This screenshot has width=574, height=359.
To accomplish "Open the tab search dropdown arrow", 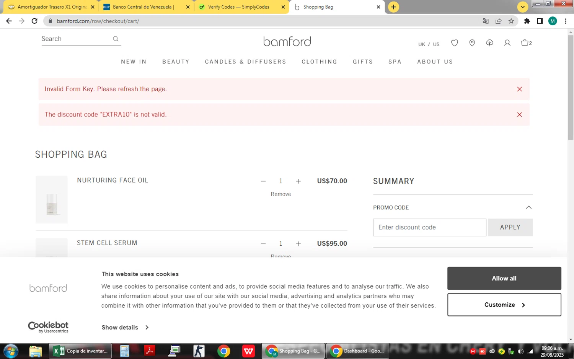I will pos(522,7).
